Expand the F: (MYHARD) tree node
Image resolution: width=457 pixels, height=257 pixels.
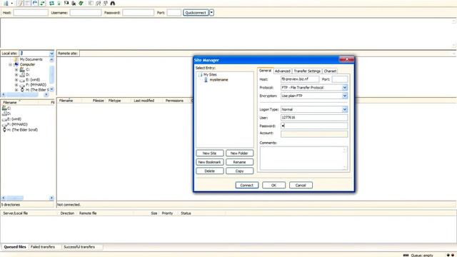(16, 85)
